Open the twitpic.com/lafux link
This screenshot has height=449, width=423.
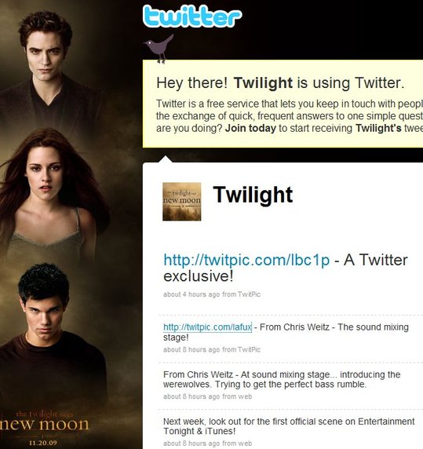pyautogui.click(x=207, y=327)
